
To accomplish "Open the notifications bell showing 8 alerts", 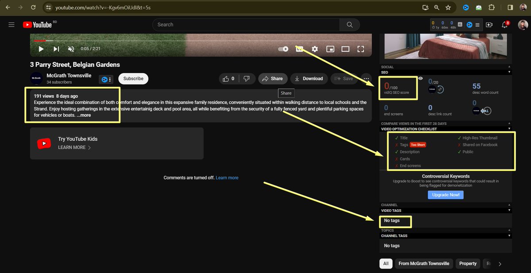I will [x=504, y=25].
